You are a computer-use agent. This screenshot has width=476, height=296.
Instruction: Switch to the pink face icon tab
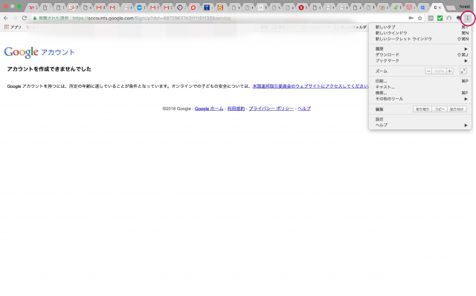(x=409, y=7)
